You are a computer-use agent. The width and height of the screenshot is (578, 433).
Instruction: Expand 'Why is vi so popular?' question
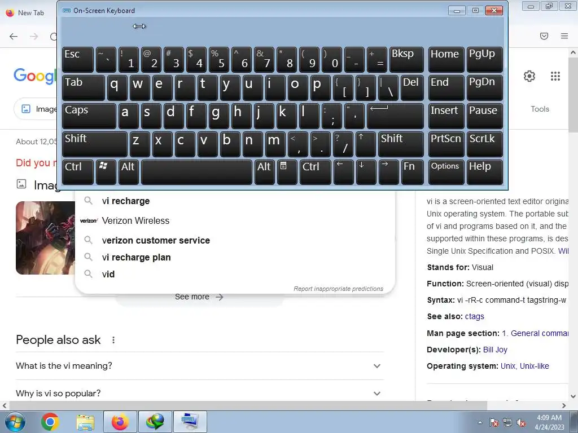pos(199,393)
